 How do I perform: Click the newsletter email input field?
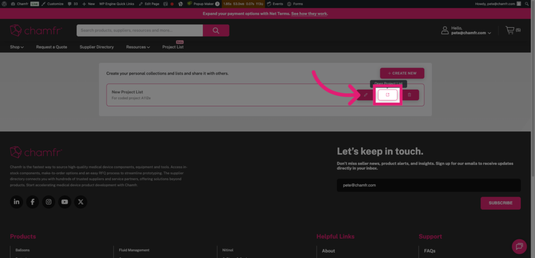pyautogui.click(x=429, y=185)
